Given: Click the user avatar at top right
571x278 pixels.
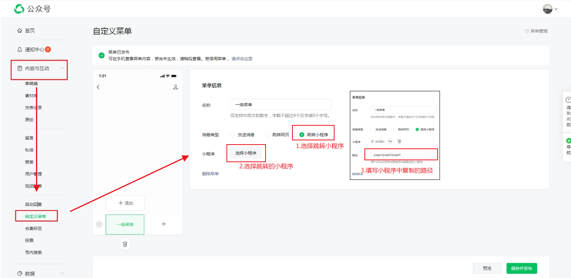Looking at the screenshot, I should pyautogui.click(x=548, y=9).
